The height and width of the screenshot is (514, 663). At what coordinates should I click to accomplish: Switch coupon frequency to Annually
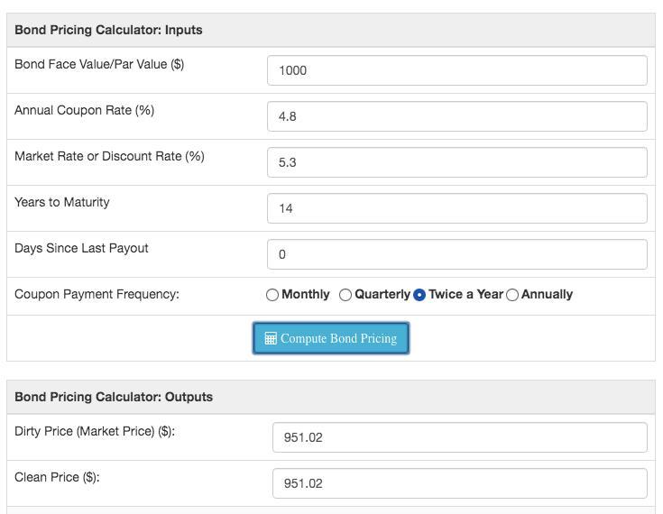coord(512,295)
